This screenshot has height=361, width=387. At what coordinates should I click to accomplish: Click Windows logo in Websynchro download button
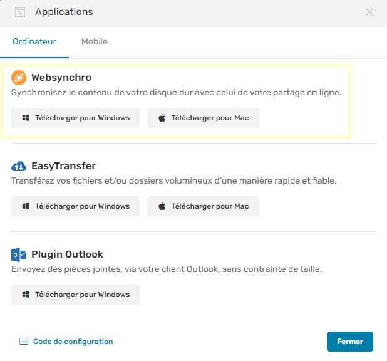pos(26,118)
